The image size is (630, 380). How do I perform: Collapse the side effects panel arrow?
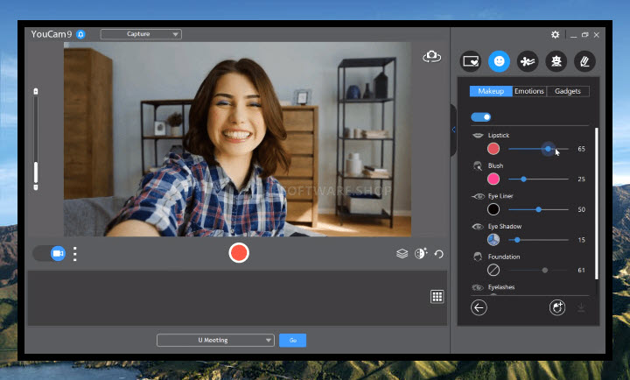453,130
